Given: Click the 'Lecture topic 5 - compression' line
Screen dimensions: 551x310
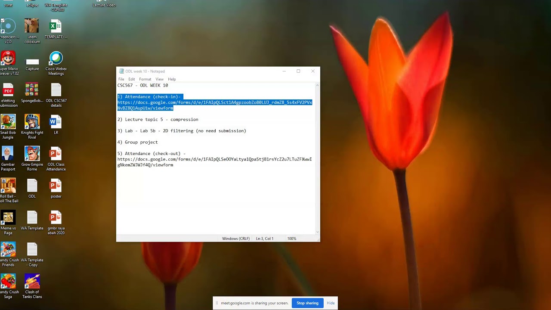Looking at the screenshot, I should 158,119.
